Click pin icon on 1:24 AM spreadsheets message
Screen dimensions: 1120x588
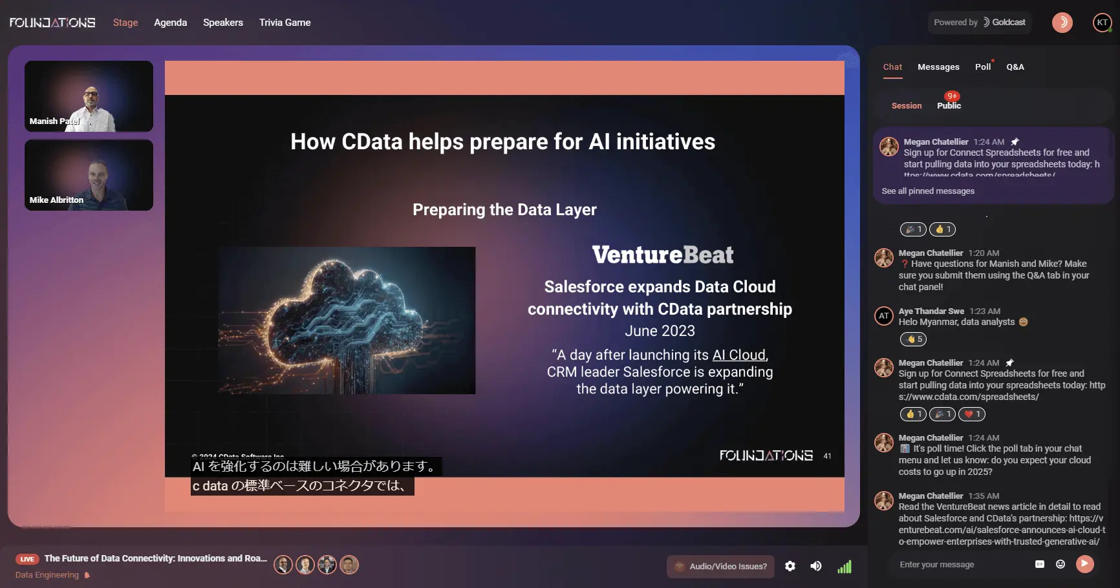[1009, 363]
